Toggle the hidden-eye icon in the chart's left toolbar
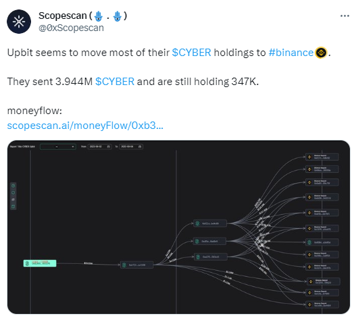Image resolution: width=356 pixels, height=320 pixels. coord(13,199)
